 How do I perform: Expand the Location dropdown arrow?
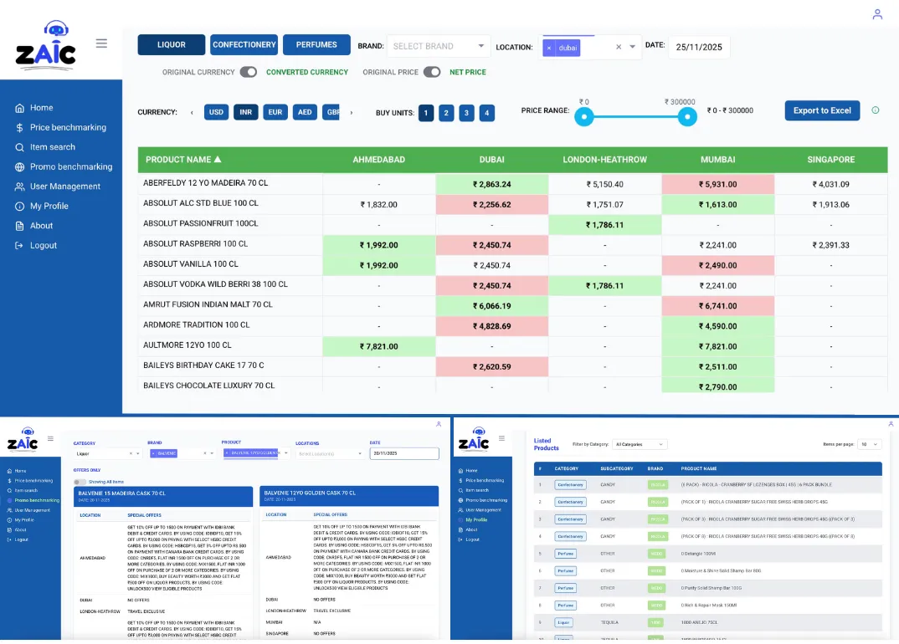(633, 47)
